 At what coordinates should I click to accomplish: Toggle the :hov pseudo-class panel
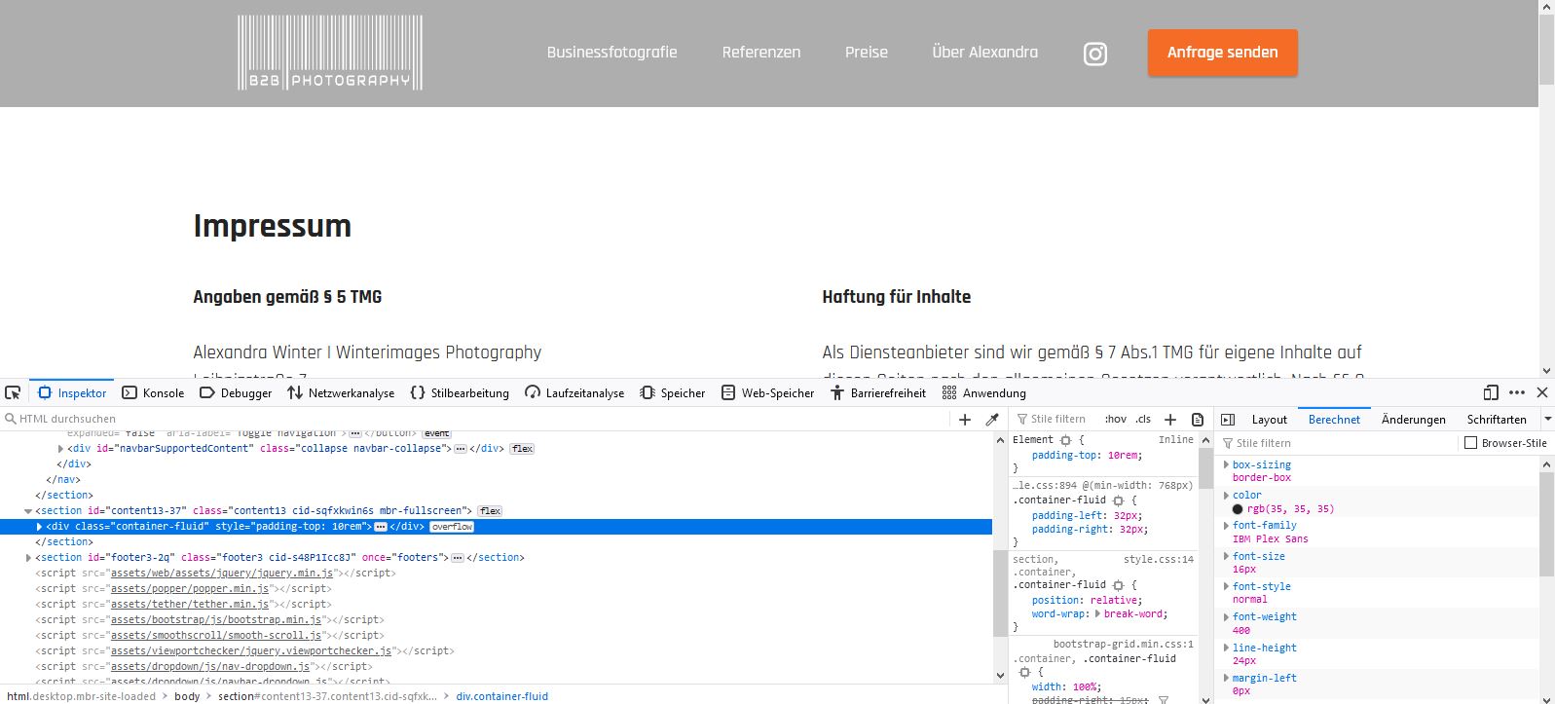[x=1115, y=419]
